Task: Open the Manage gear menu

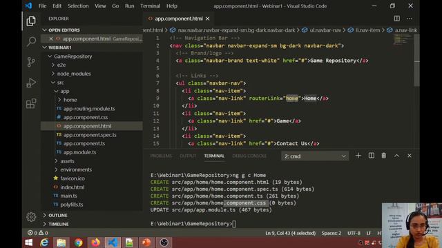Action: [x=31, y=217]
